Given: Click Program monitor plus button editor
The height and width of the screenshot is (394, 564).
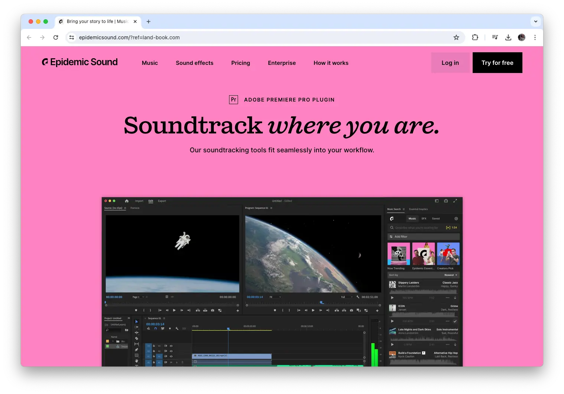Looking at the screenshot, I should (377, 311).
